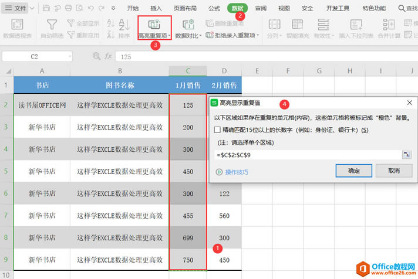
Task: Switch to the 开始 tab
Action: click(133, 8)
